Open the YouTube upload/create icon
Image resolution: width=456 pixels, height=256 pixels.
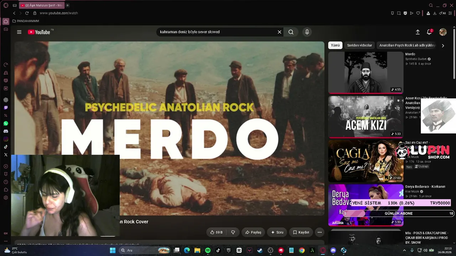coord(418,32)
